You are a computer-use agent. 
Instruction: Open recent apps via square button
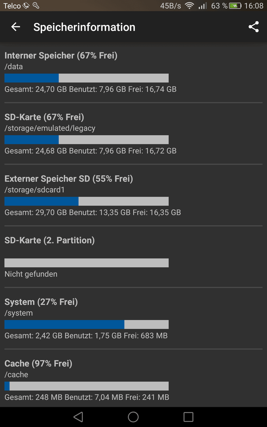coord(188,417)
